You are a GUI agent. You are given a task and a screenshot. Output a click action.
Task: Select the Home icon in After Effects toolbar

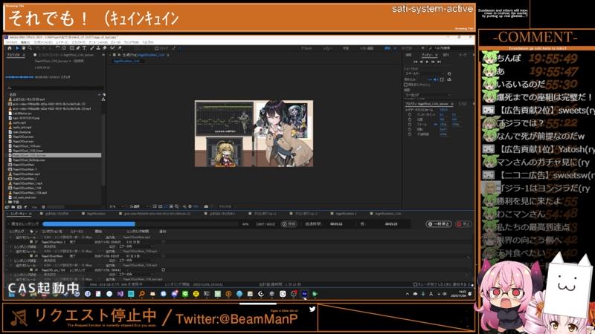click(10, 48)
